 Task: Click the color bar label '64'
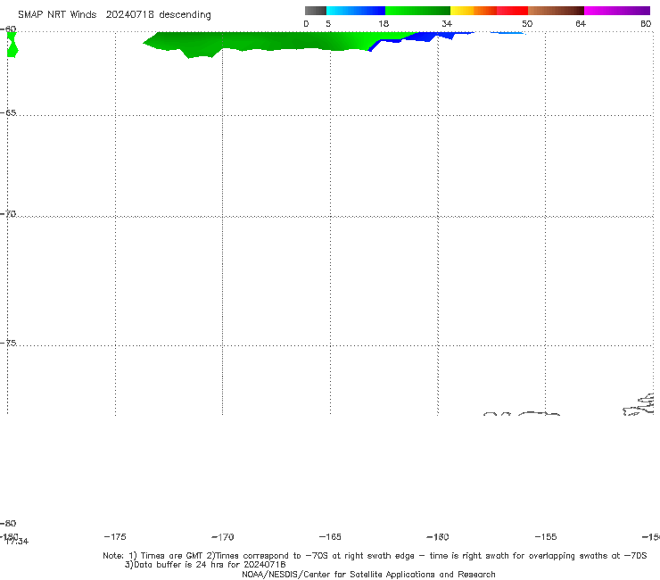(x=581, y=23)
